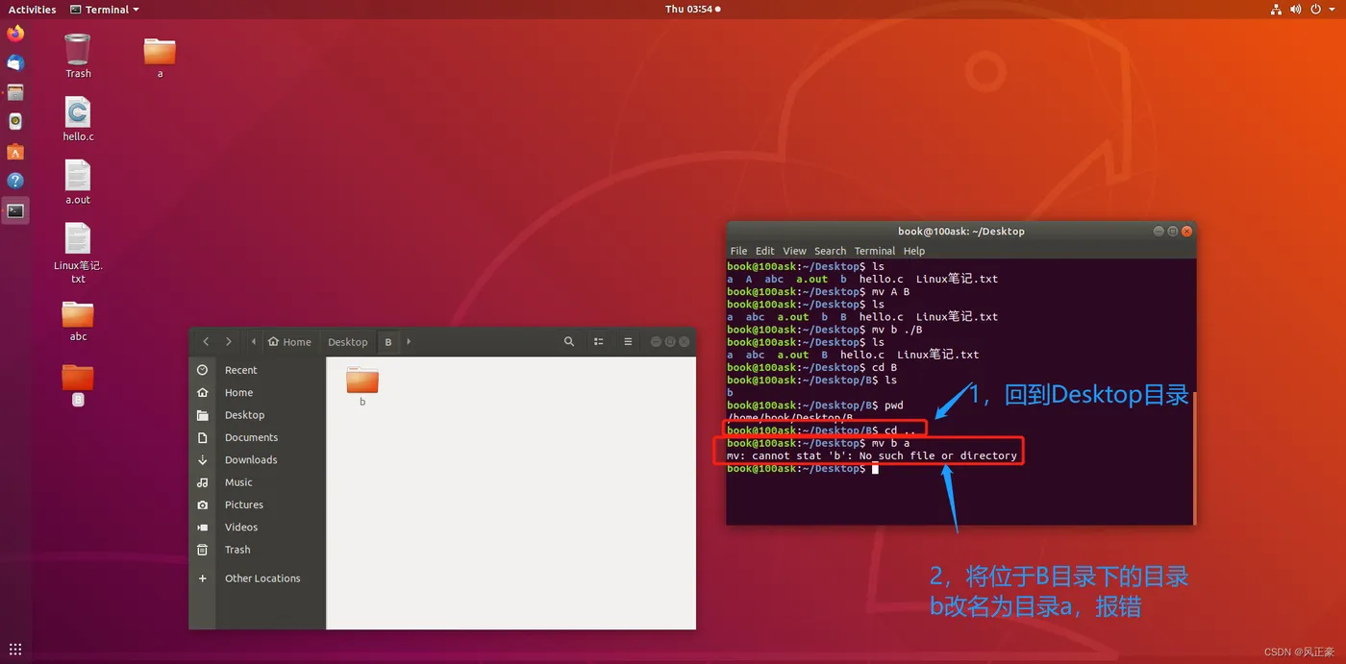Open Desktop in the Files sidebar

point(258,415)
